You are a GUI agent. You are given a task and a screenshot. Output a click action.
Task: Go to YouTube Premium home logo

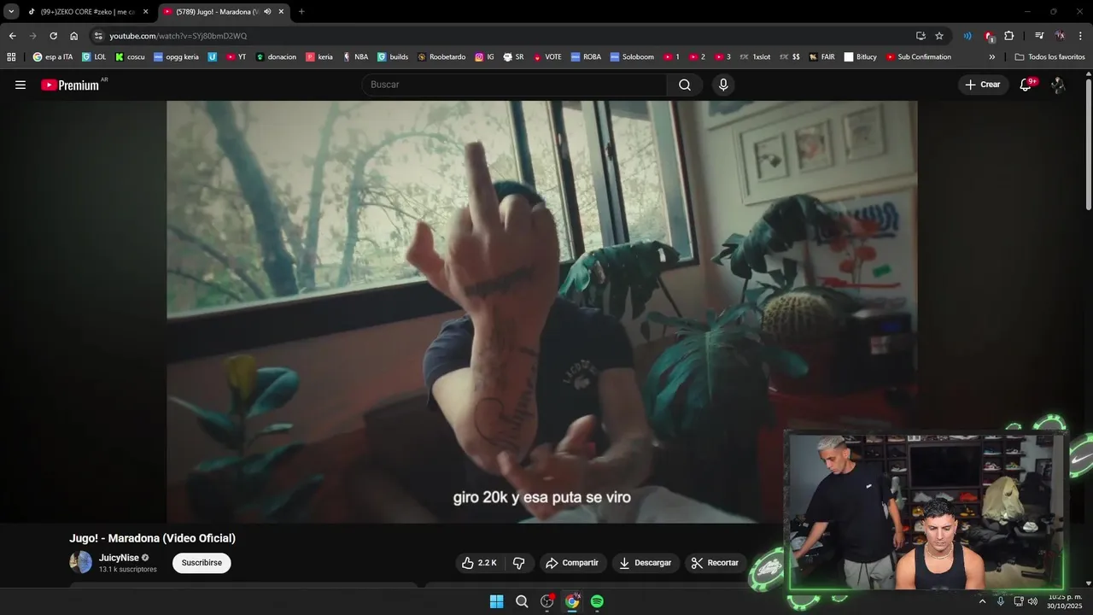pyautogui.click(x=71, y=85)
